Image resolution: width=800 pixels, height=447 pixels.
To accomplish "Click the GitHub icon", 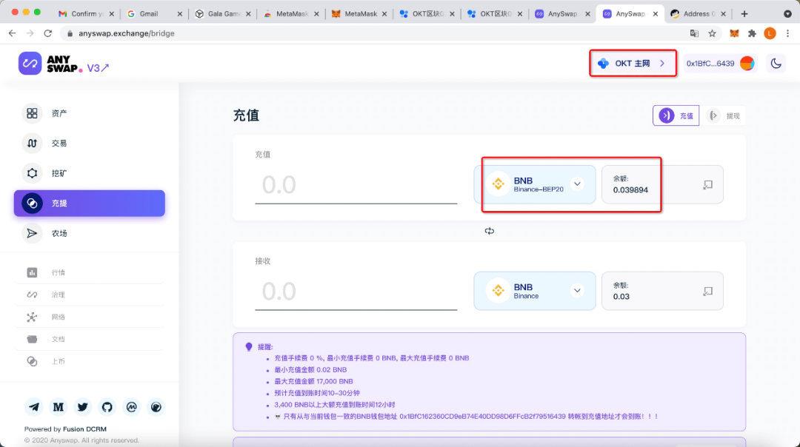I will pyautogui.click(x=107, y=407).
